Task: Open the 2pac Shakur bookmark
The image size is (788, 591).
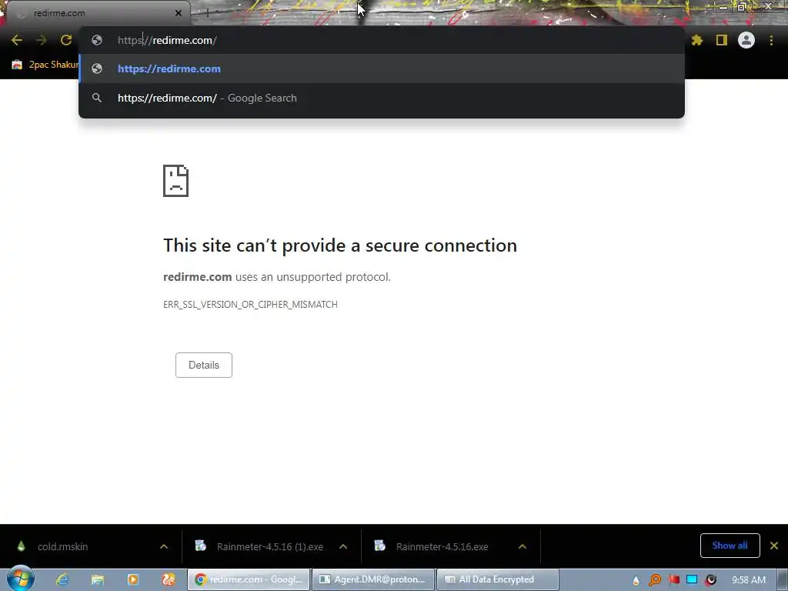Action: coord(45,65)
